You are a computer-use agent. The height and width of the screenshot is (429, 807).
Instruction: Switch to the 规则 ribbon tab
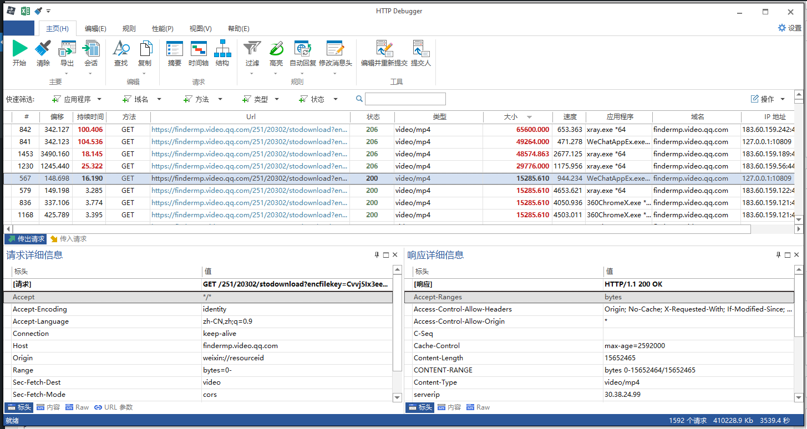tap(129, 29)
